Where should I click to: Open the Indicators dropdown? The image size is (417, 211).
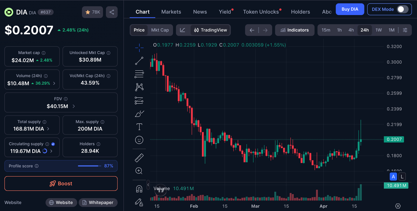(295, 30)
